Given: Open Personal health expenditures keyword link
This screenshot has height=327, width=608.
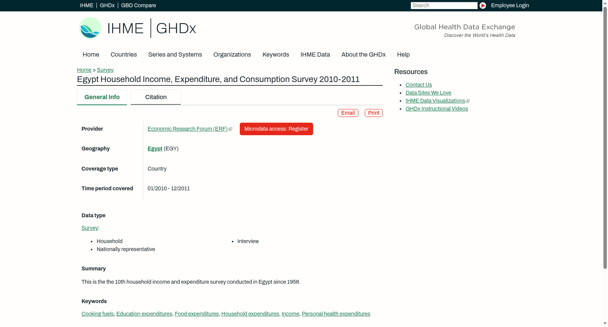Looking at the screenshot, I should pyautogui.click(x=336, y=314).
